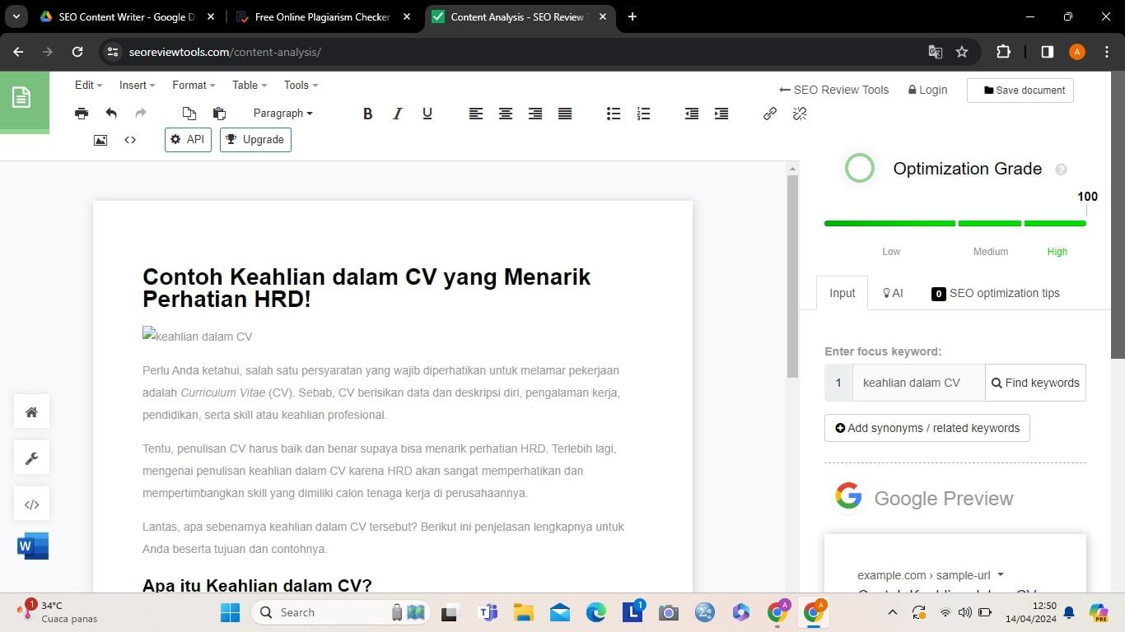Open the Table menu

pyautogui.click(x=250, y=85)
